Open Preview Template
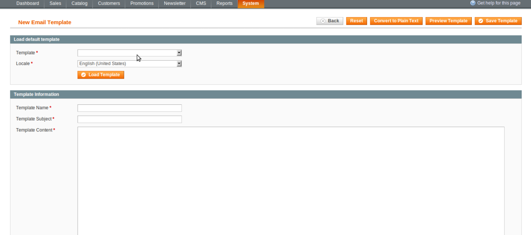Image resolution: width=531 pixels, height=235 pixels. coord(448,21)
